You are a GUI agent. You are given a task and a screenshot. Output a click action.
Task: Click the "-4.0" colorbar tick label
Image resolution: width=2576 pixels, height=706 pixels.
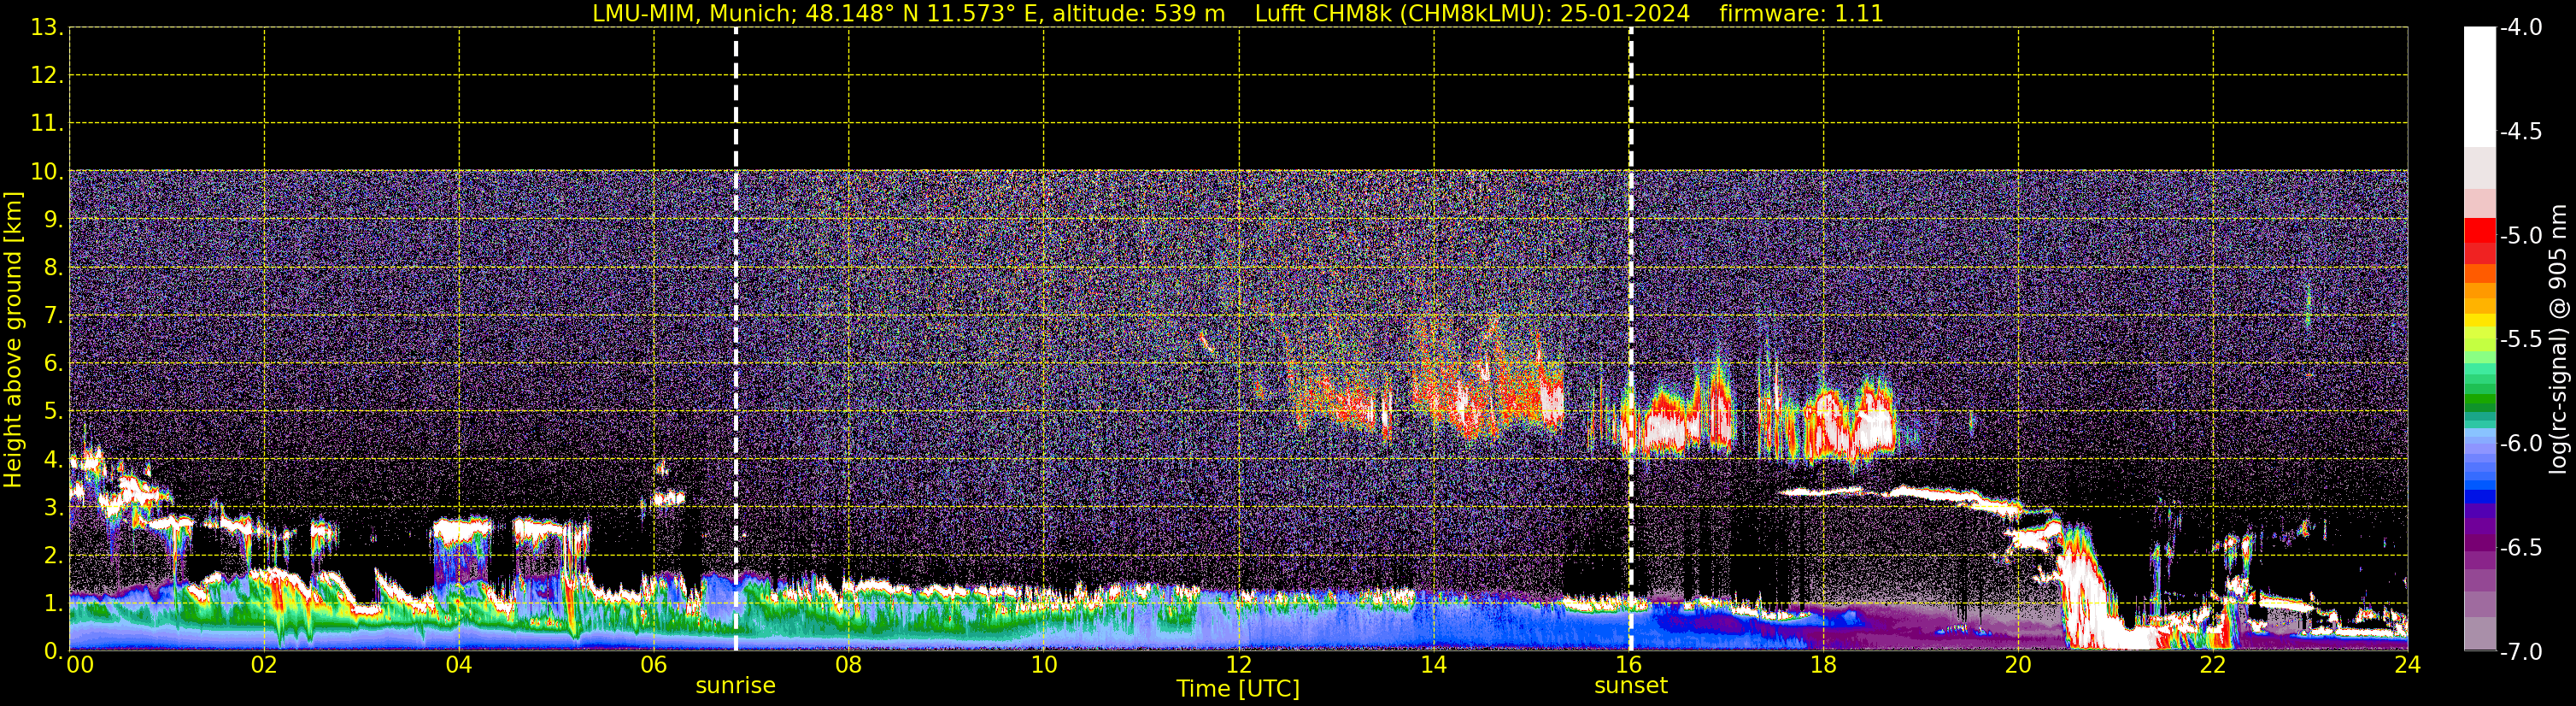tap(2521, 28)
